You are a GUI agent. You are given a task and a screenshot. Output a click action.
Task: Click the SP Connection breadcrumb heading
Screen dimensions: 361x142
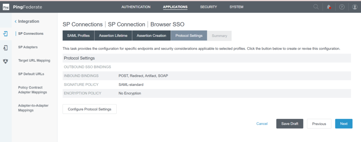pyautogui.click(x=127, y=25)
